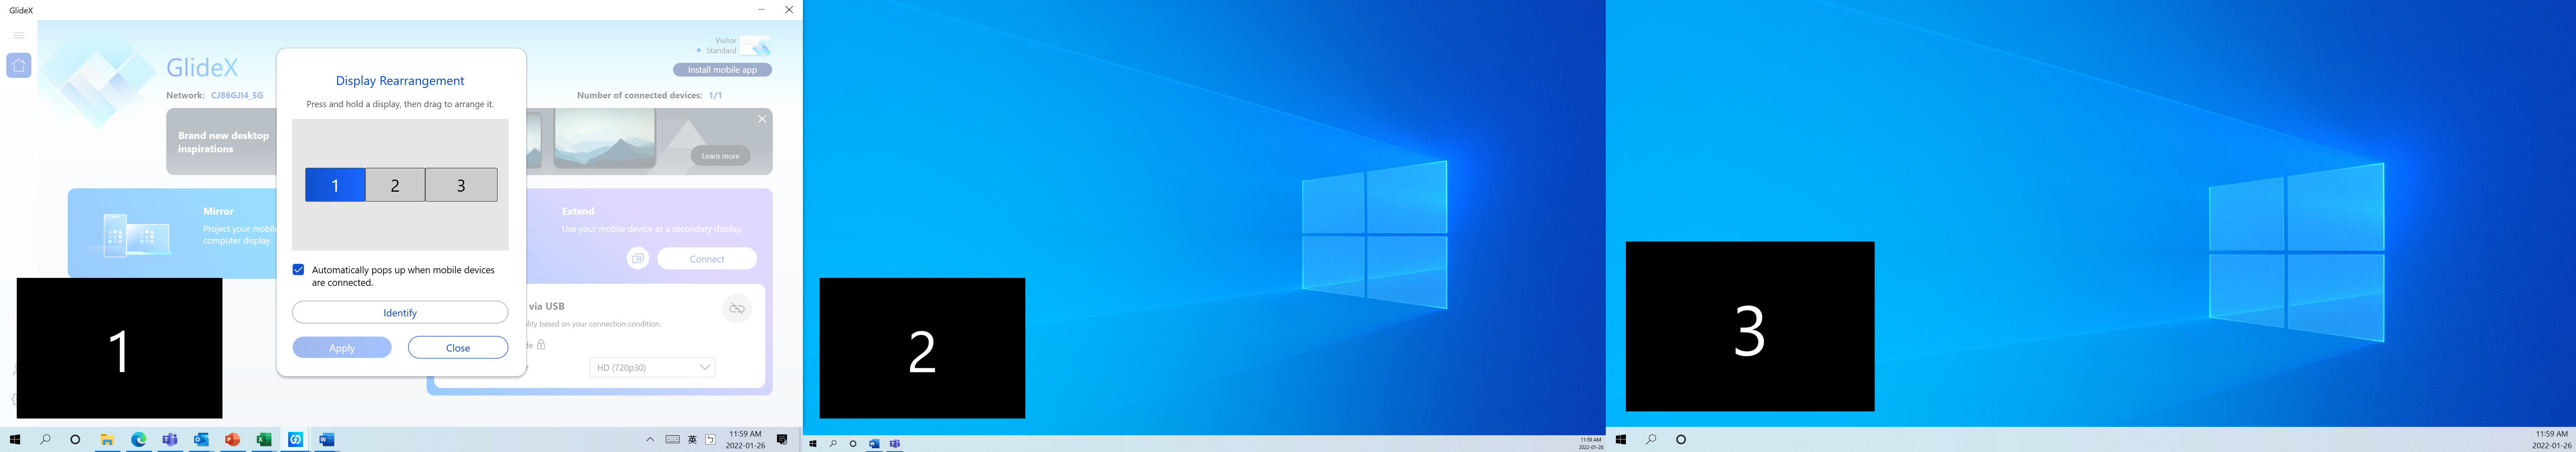
Task: Toggle the automatically pops up checkbox
Action: (298, 270)
